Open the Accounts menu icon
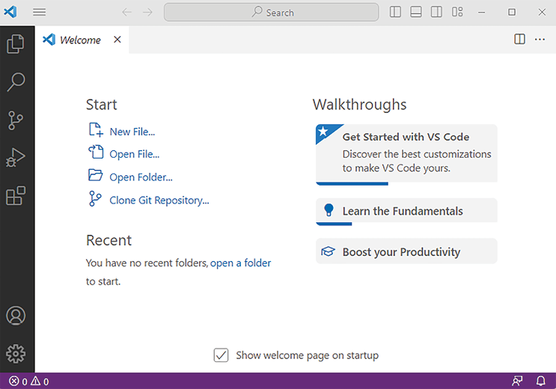This screenshot has height=389, width=556. (x=16, y=316)
